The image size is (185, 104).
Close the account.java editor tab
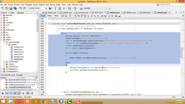[x=105, y=12]
